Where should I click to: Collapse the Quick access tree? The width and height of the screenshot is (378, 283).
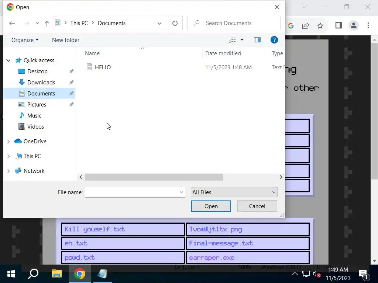tap(8, 60)
